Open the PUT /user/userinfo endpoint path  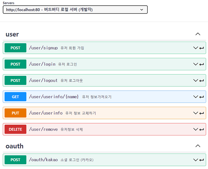point(46,113)
